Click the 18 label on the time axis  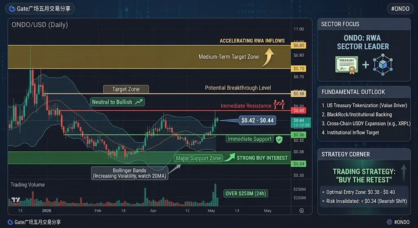(123, 211)
